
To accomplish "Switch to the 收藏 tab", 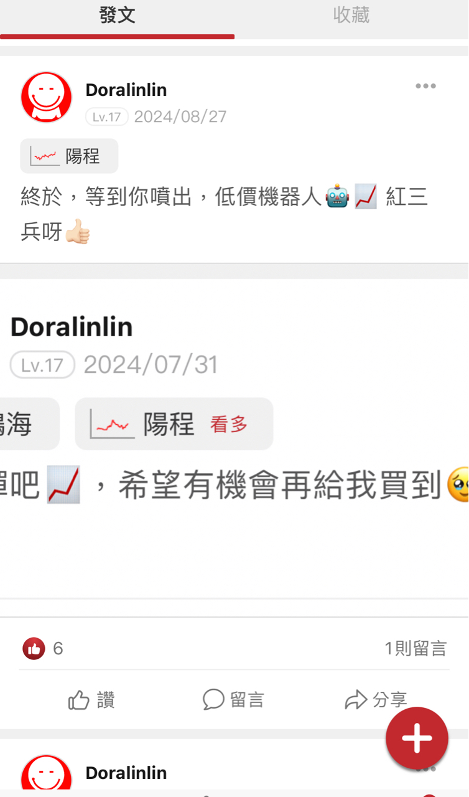I will click(351, 15).
